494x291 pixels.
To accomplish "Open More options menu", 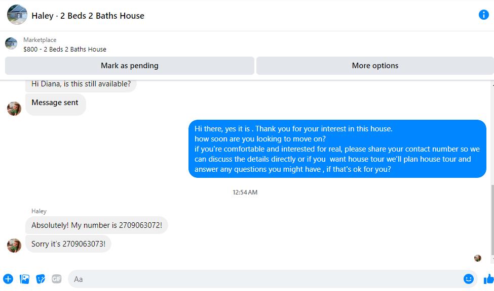I will pos(375,66).
